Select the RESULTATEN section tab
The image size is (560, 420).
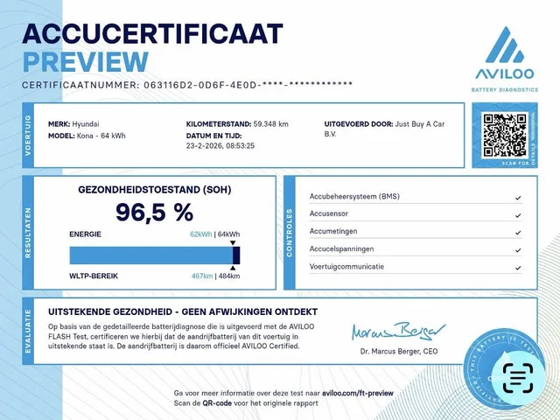[27, 231]
